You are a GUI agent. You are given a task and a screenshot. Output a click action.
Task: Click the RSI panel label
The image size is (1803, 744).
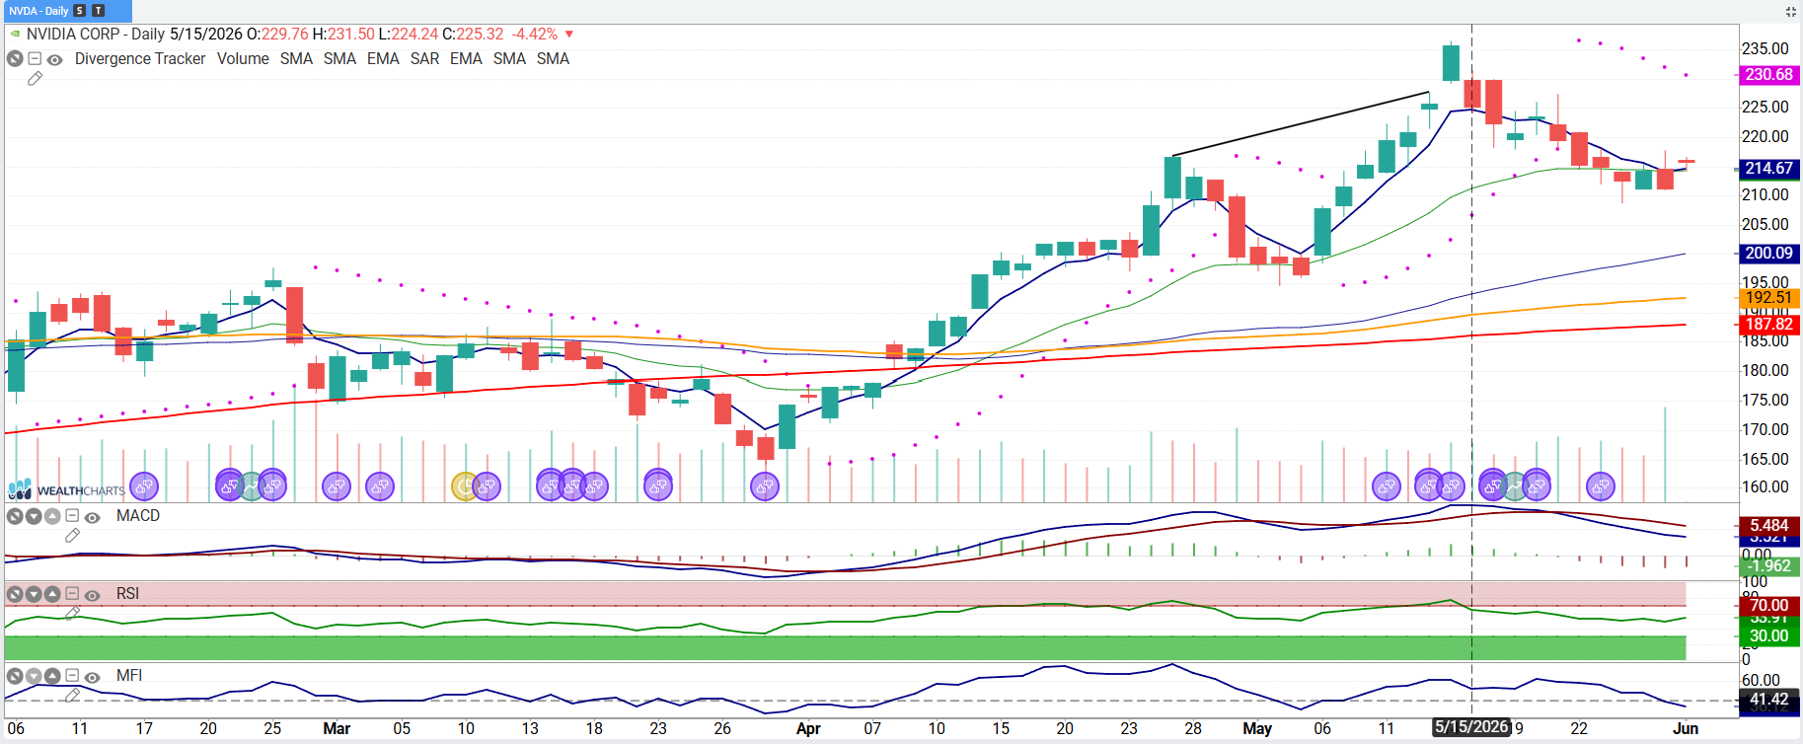click(x=127, y=594)
